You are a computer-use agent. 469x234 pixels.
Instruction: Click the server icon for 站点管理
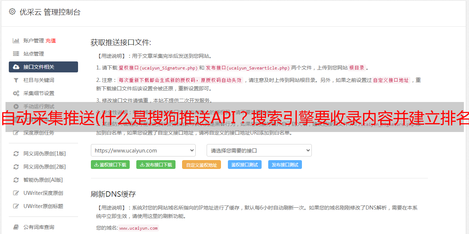16,54
